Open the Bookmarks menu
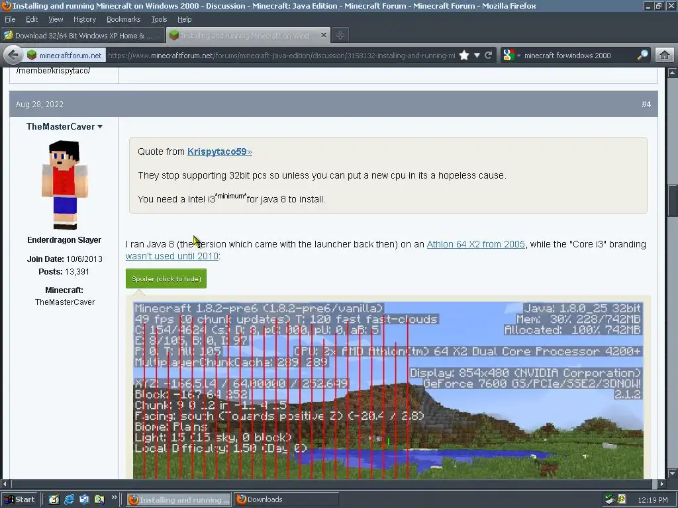Viewport: 678px width, 508px height. click(x=123, y=19)
